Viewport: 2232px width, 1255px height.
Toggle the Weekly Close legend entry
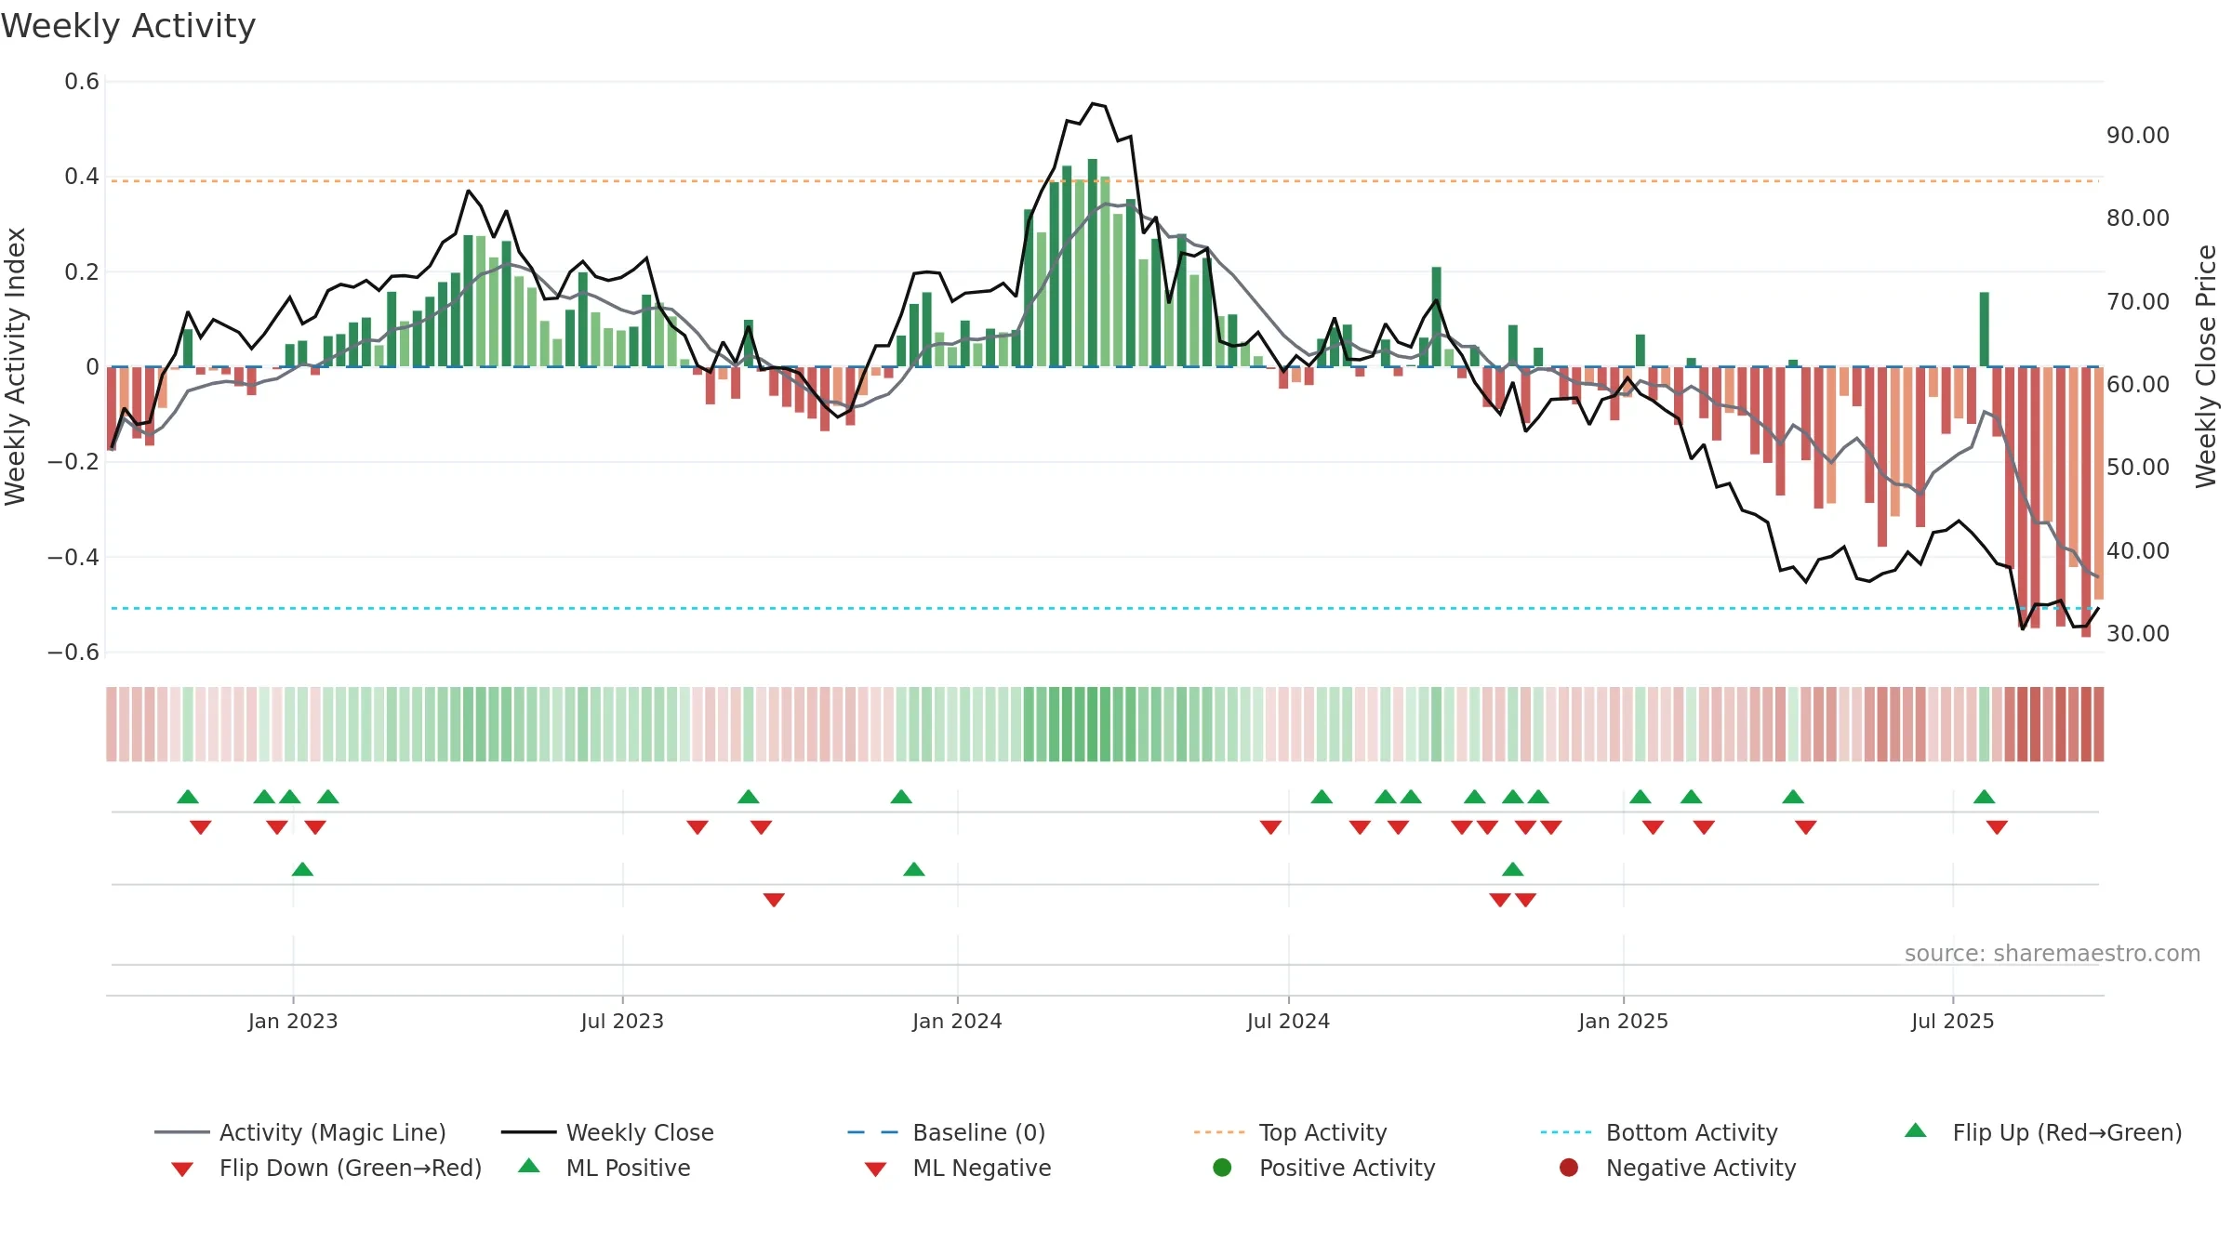coord(607,1132)
